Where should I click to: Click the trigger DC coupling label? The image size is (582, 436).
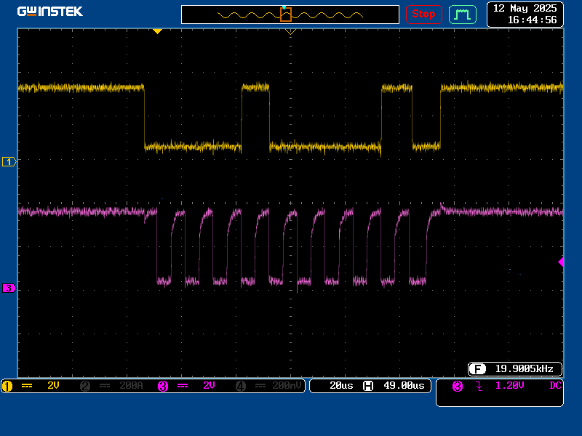(x=555, y=386)
